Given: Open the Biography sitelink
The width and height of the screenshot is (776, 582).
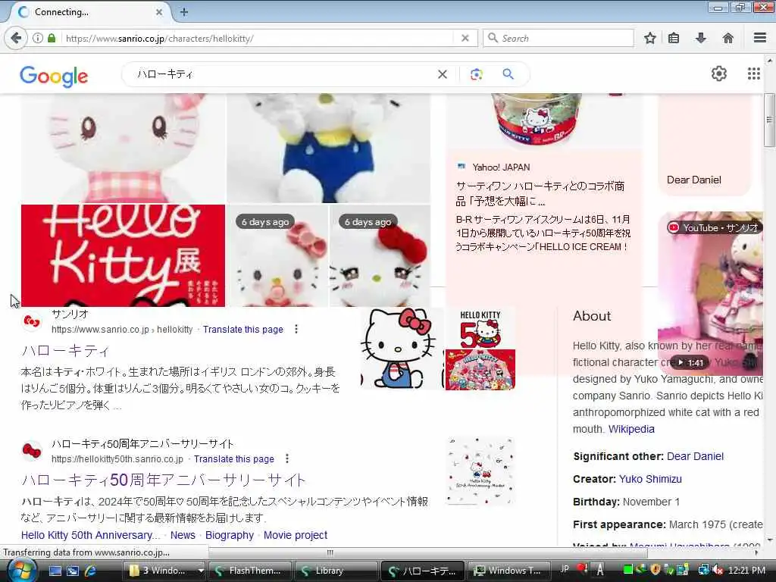Looking at the screenshot, I should tap(229, 535).
